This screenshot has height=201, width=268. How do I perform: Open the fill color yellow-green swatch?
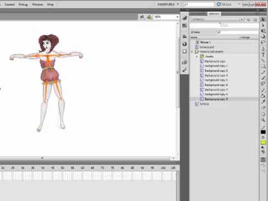pyautogui.click(x=263, y=142)
